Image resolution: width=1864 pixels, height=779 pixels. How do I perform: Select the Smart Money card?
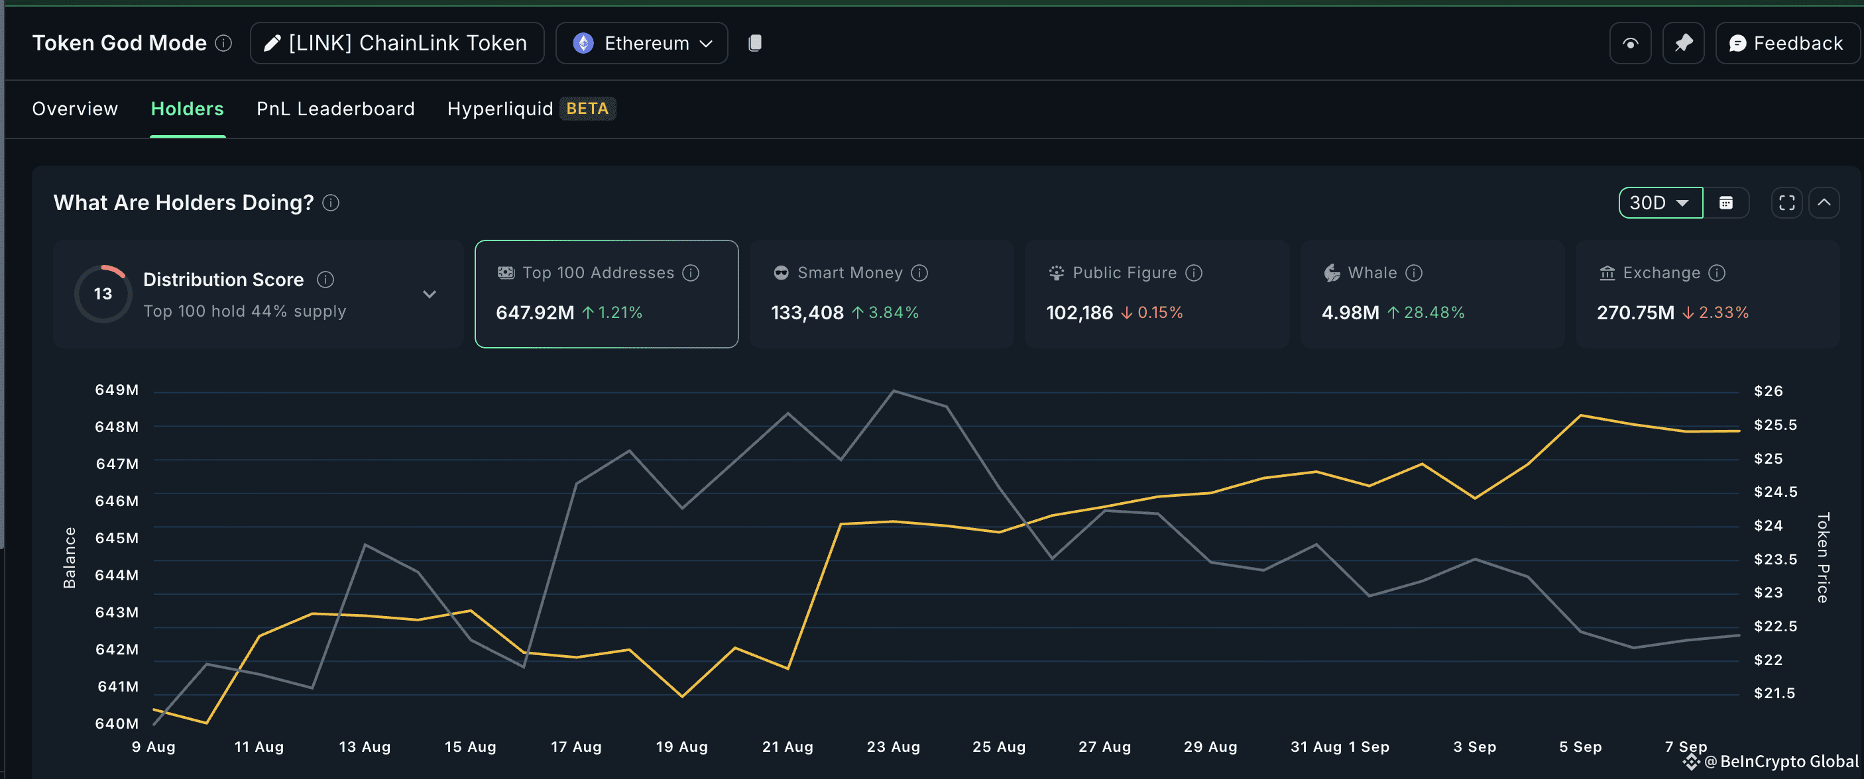882,293
